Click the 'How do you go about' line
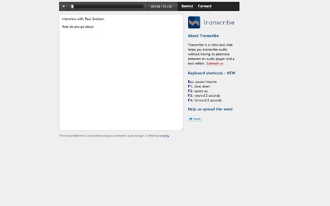 click(78, 27)
